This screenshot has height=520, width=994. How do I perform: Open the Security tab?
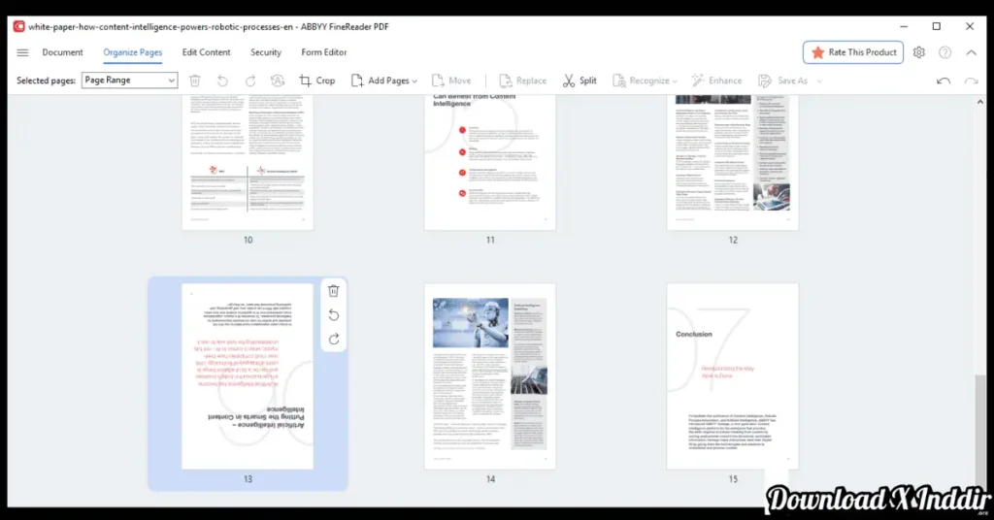pos(266,52)
